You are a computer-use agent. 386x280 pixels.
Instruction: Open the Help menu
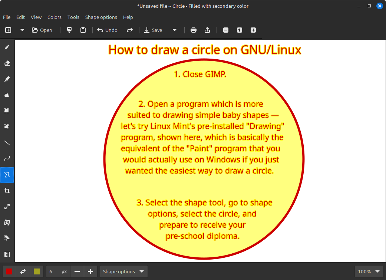[x=128, y=17]
